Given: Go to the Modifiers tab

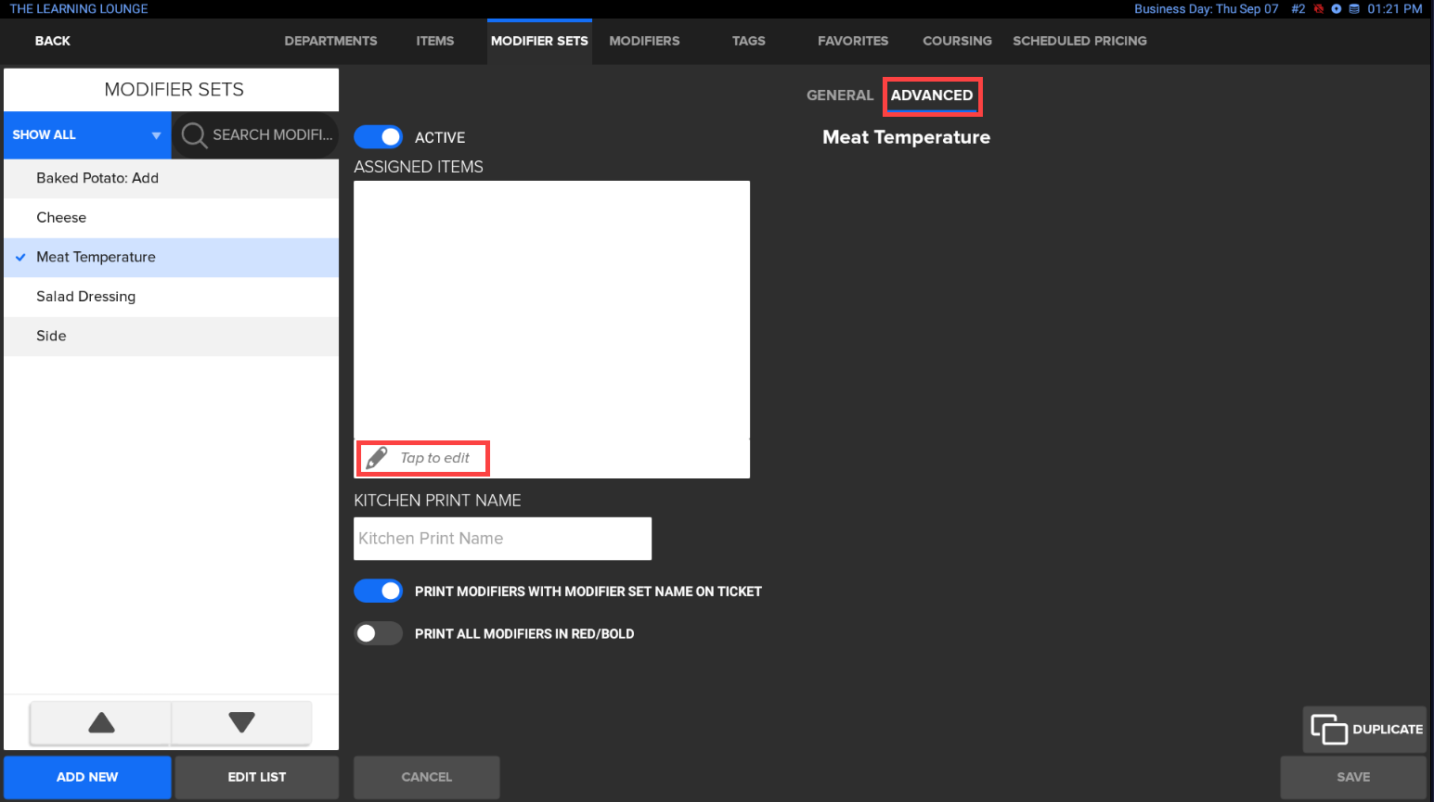Looking at the screenshot, I should point(644,41).
